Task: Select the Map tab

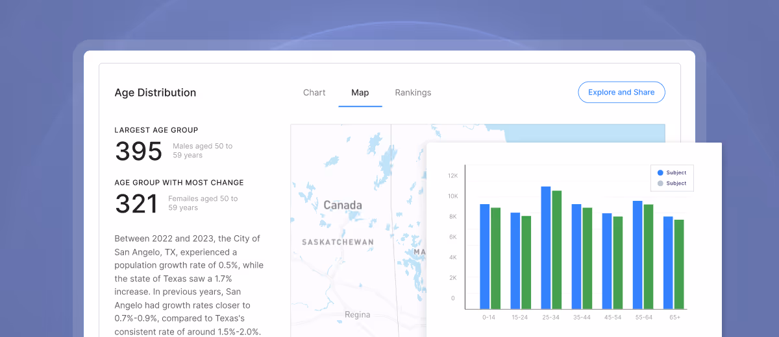Action: point(360,93)
